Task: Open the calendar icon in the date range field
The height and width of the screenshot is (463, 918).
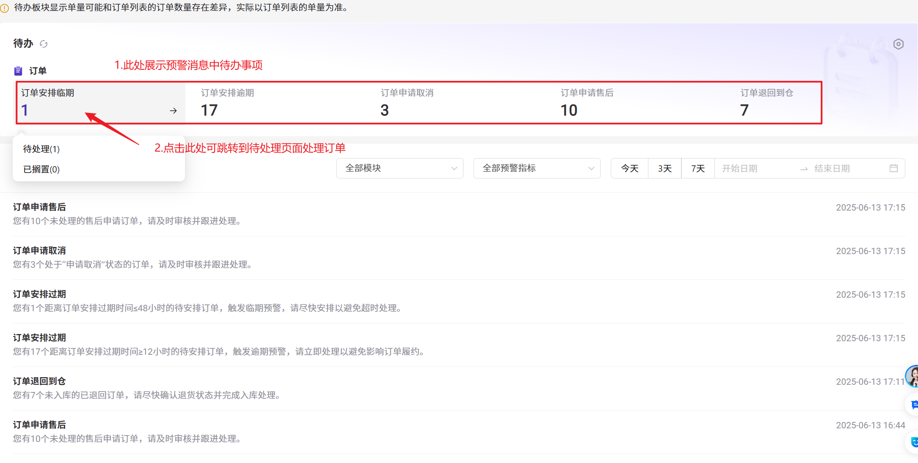Action: (x=893, y=168)
